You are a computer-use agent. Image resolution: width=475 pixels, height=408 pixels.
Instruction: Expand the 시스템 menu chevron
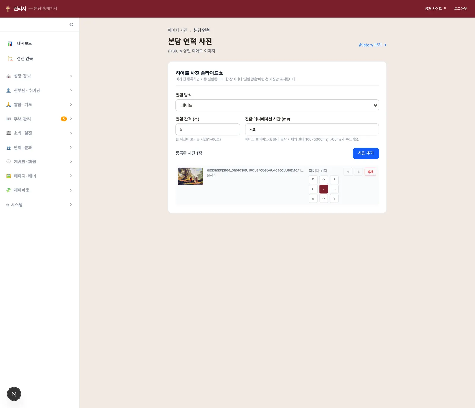click(x=71, y=204)
